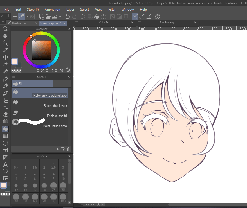
Task: Select the Text tool
Action: click(x=5, y=164)
